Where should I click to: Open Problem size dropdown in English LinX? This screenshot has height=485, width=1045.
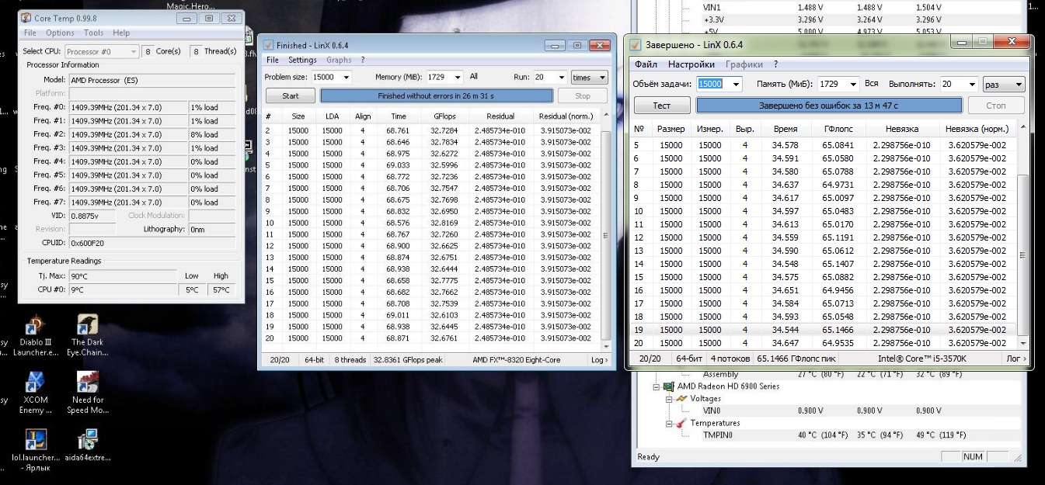click(x=346, y=78)
